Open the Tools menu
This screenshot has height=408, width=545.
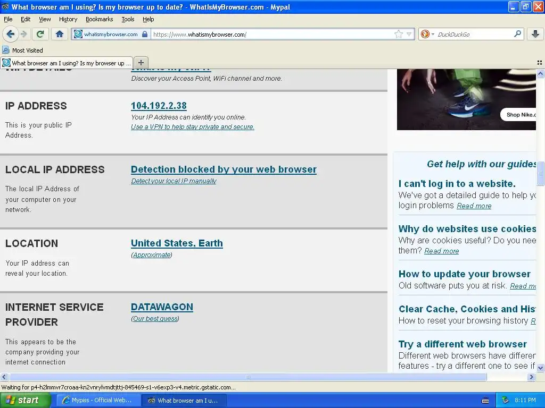[x=128, y=20]
